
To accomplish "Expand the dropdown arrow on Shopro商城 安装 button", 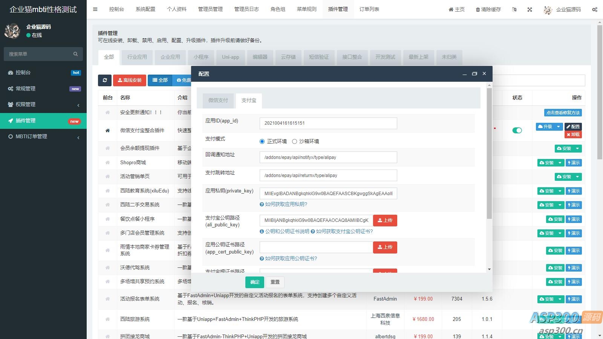I will [x=560, y=163].
